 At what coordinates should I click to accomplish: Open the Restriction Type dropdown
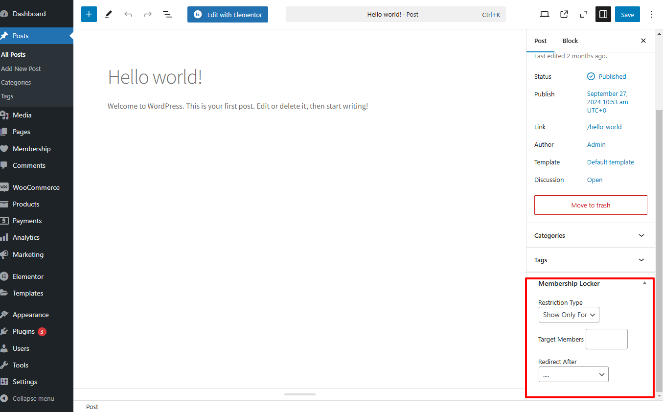pyautogui.click(x=569, y=315)
